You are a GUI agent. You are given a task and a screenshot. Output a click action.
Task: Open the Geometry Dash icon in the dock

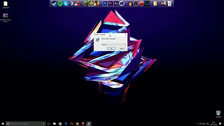(x=91, y=3)
